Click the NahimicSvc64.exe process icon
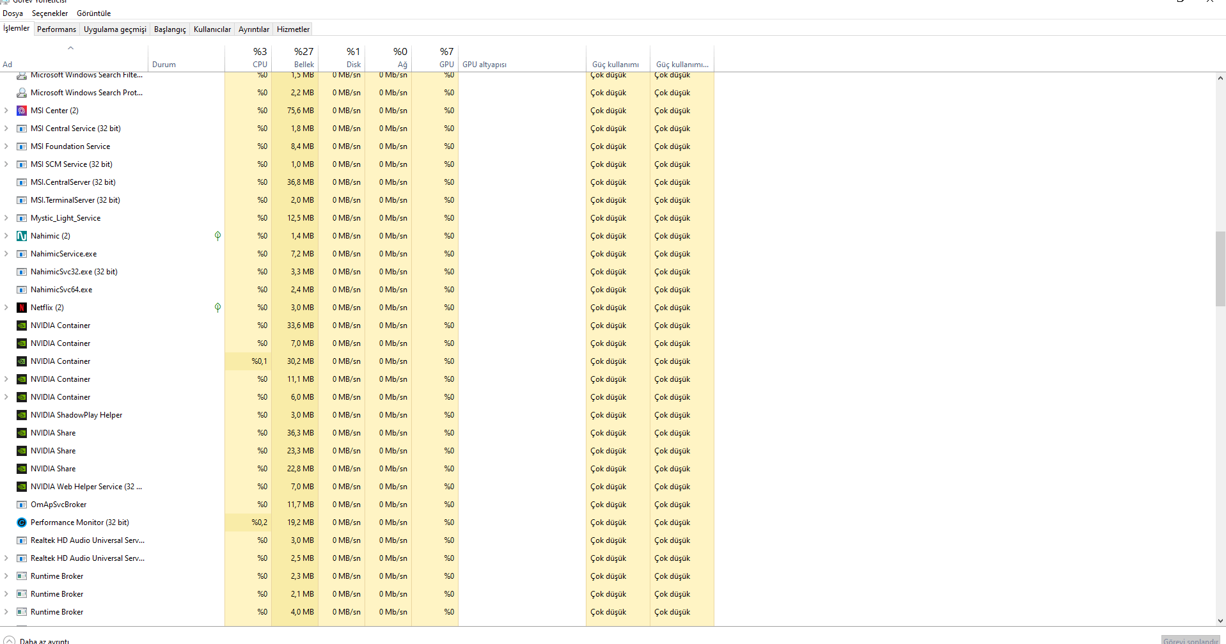Image resolution: width=1226 pixels, height=644 pixels. (22, 290)
